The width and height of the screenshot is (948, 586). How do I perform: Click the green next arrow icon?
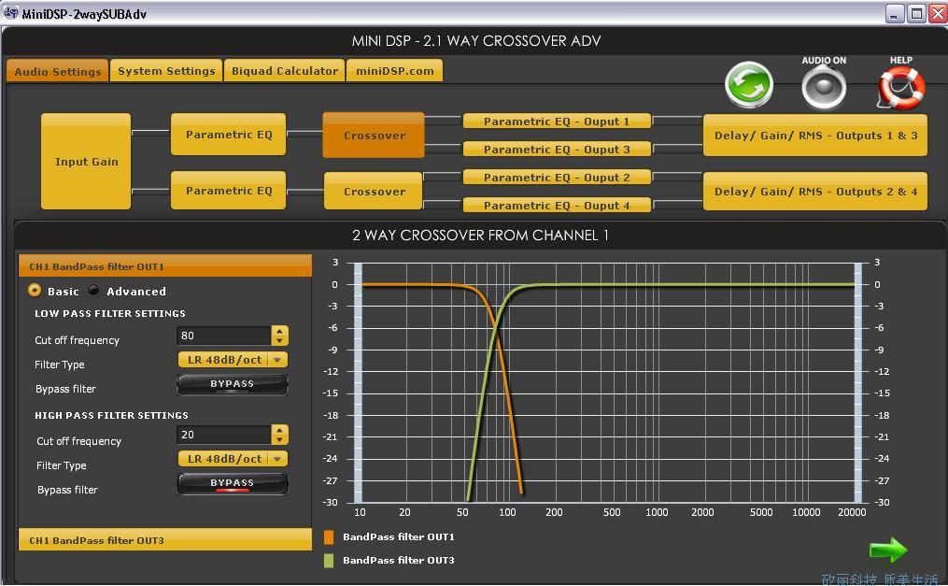click(x=888, y=550)
